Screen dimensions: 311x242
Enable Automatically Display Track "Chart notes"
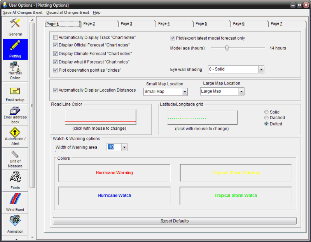[x=56, y=38]
